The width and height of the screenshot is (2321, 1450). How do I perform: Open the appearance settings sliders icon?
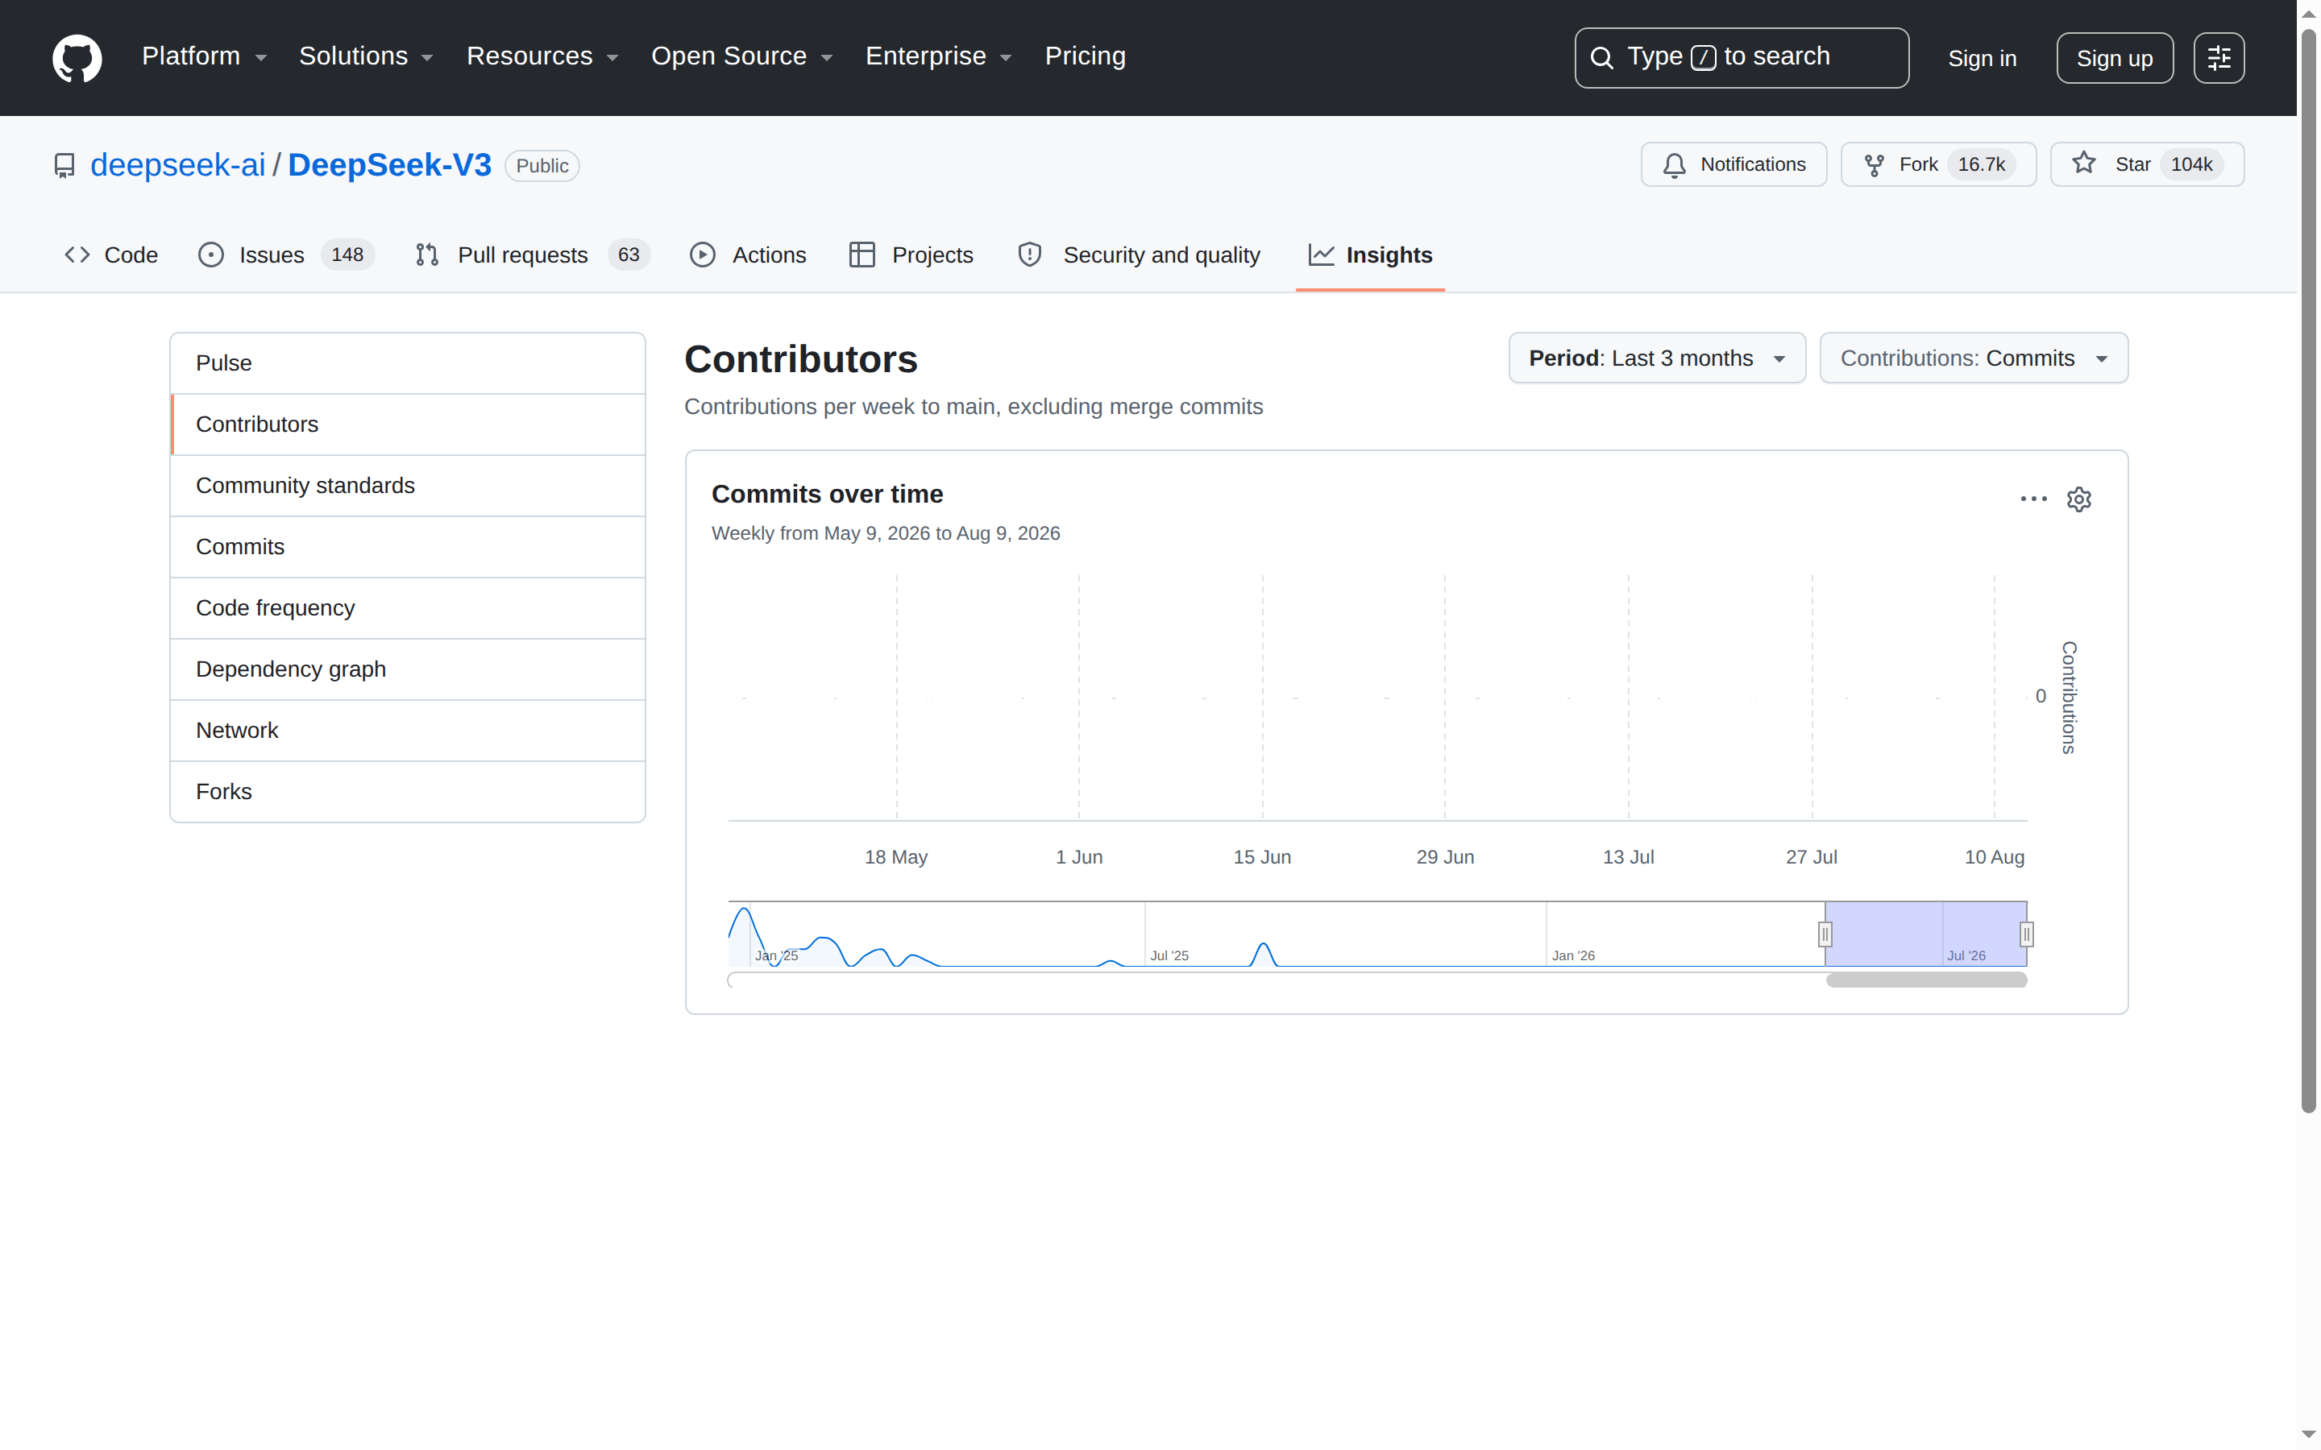click(2219, 59)
